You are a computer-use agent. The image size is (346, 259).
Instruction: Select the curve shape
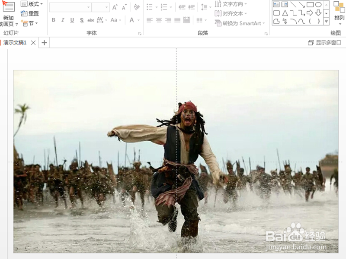pyautogui.click(x=301, y=21)
